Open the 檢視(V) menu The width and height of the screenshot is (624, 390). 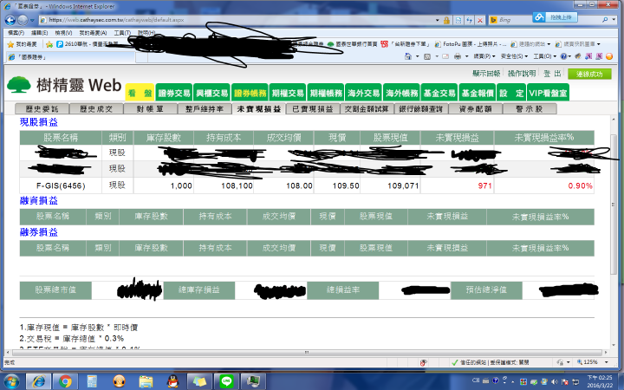63,33
